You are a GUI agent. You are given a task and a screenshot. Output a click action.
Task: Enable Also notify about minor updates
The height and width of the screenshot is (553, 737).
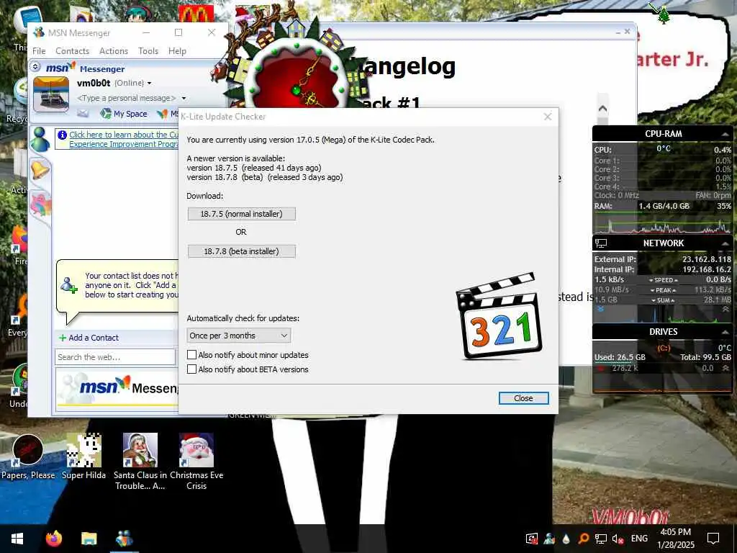click(191, 354)
